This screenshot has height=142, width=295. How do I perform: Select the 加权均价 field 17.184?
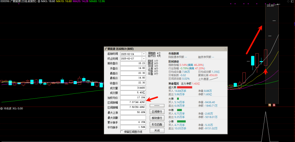point(133,98)
